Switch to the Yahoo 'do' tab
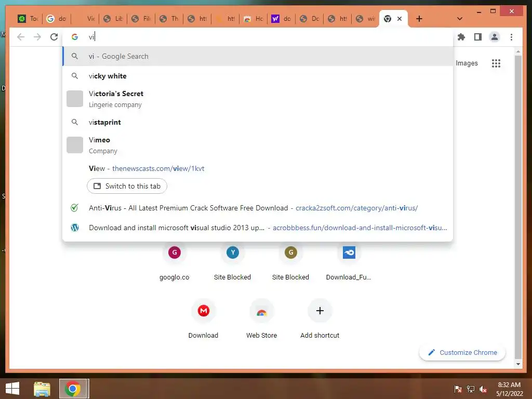532x399 pixels. (281, 19)
